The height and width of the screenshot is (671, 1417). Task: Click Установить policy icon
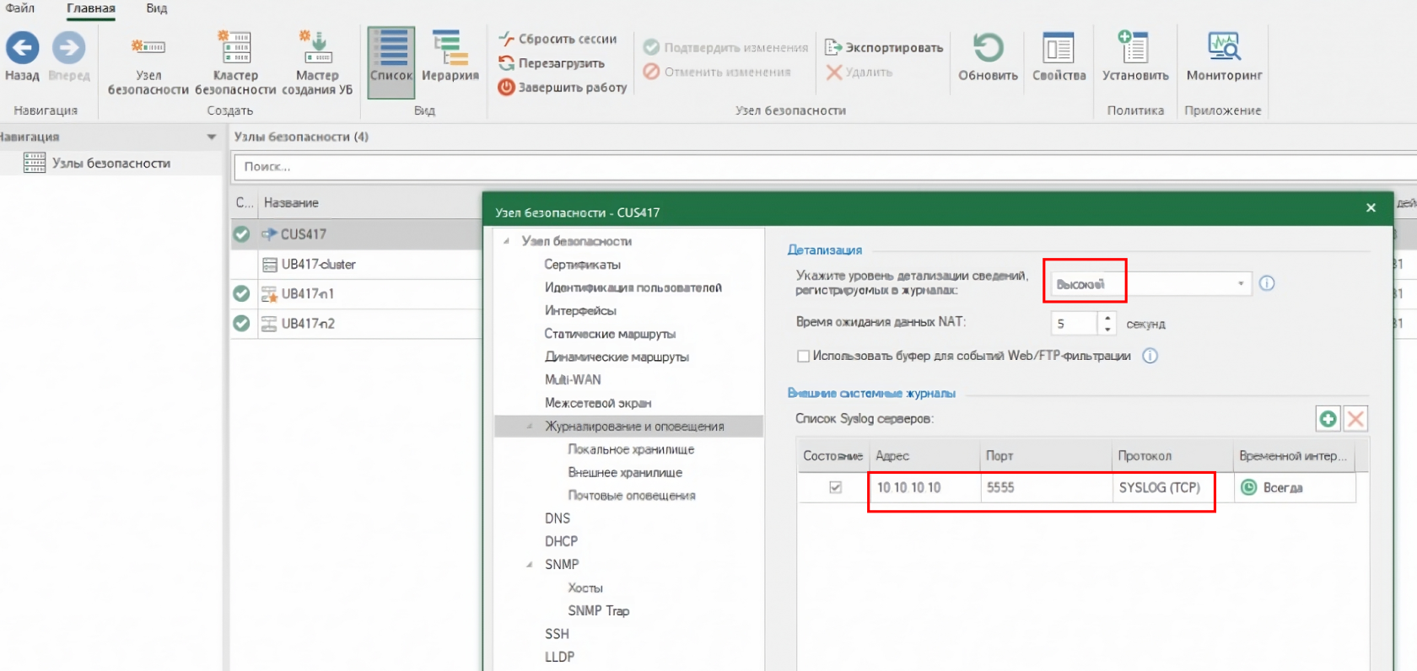(x=1135, y=56)
